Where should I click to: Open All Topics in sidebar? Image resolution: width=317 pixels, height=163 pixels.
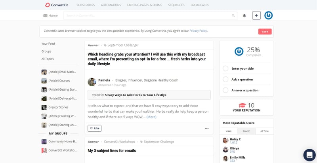(x=48, y=59)
